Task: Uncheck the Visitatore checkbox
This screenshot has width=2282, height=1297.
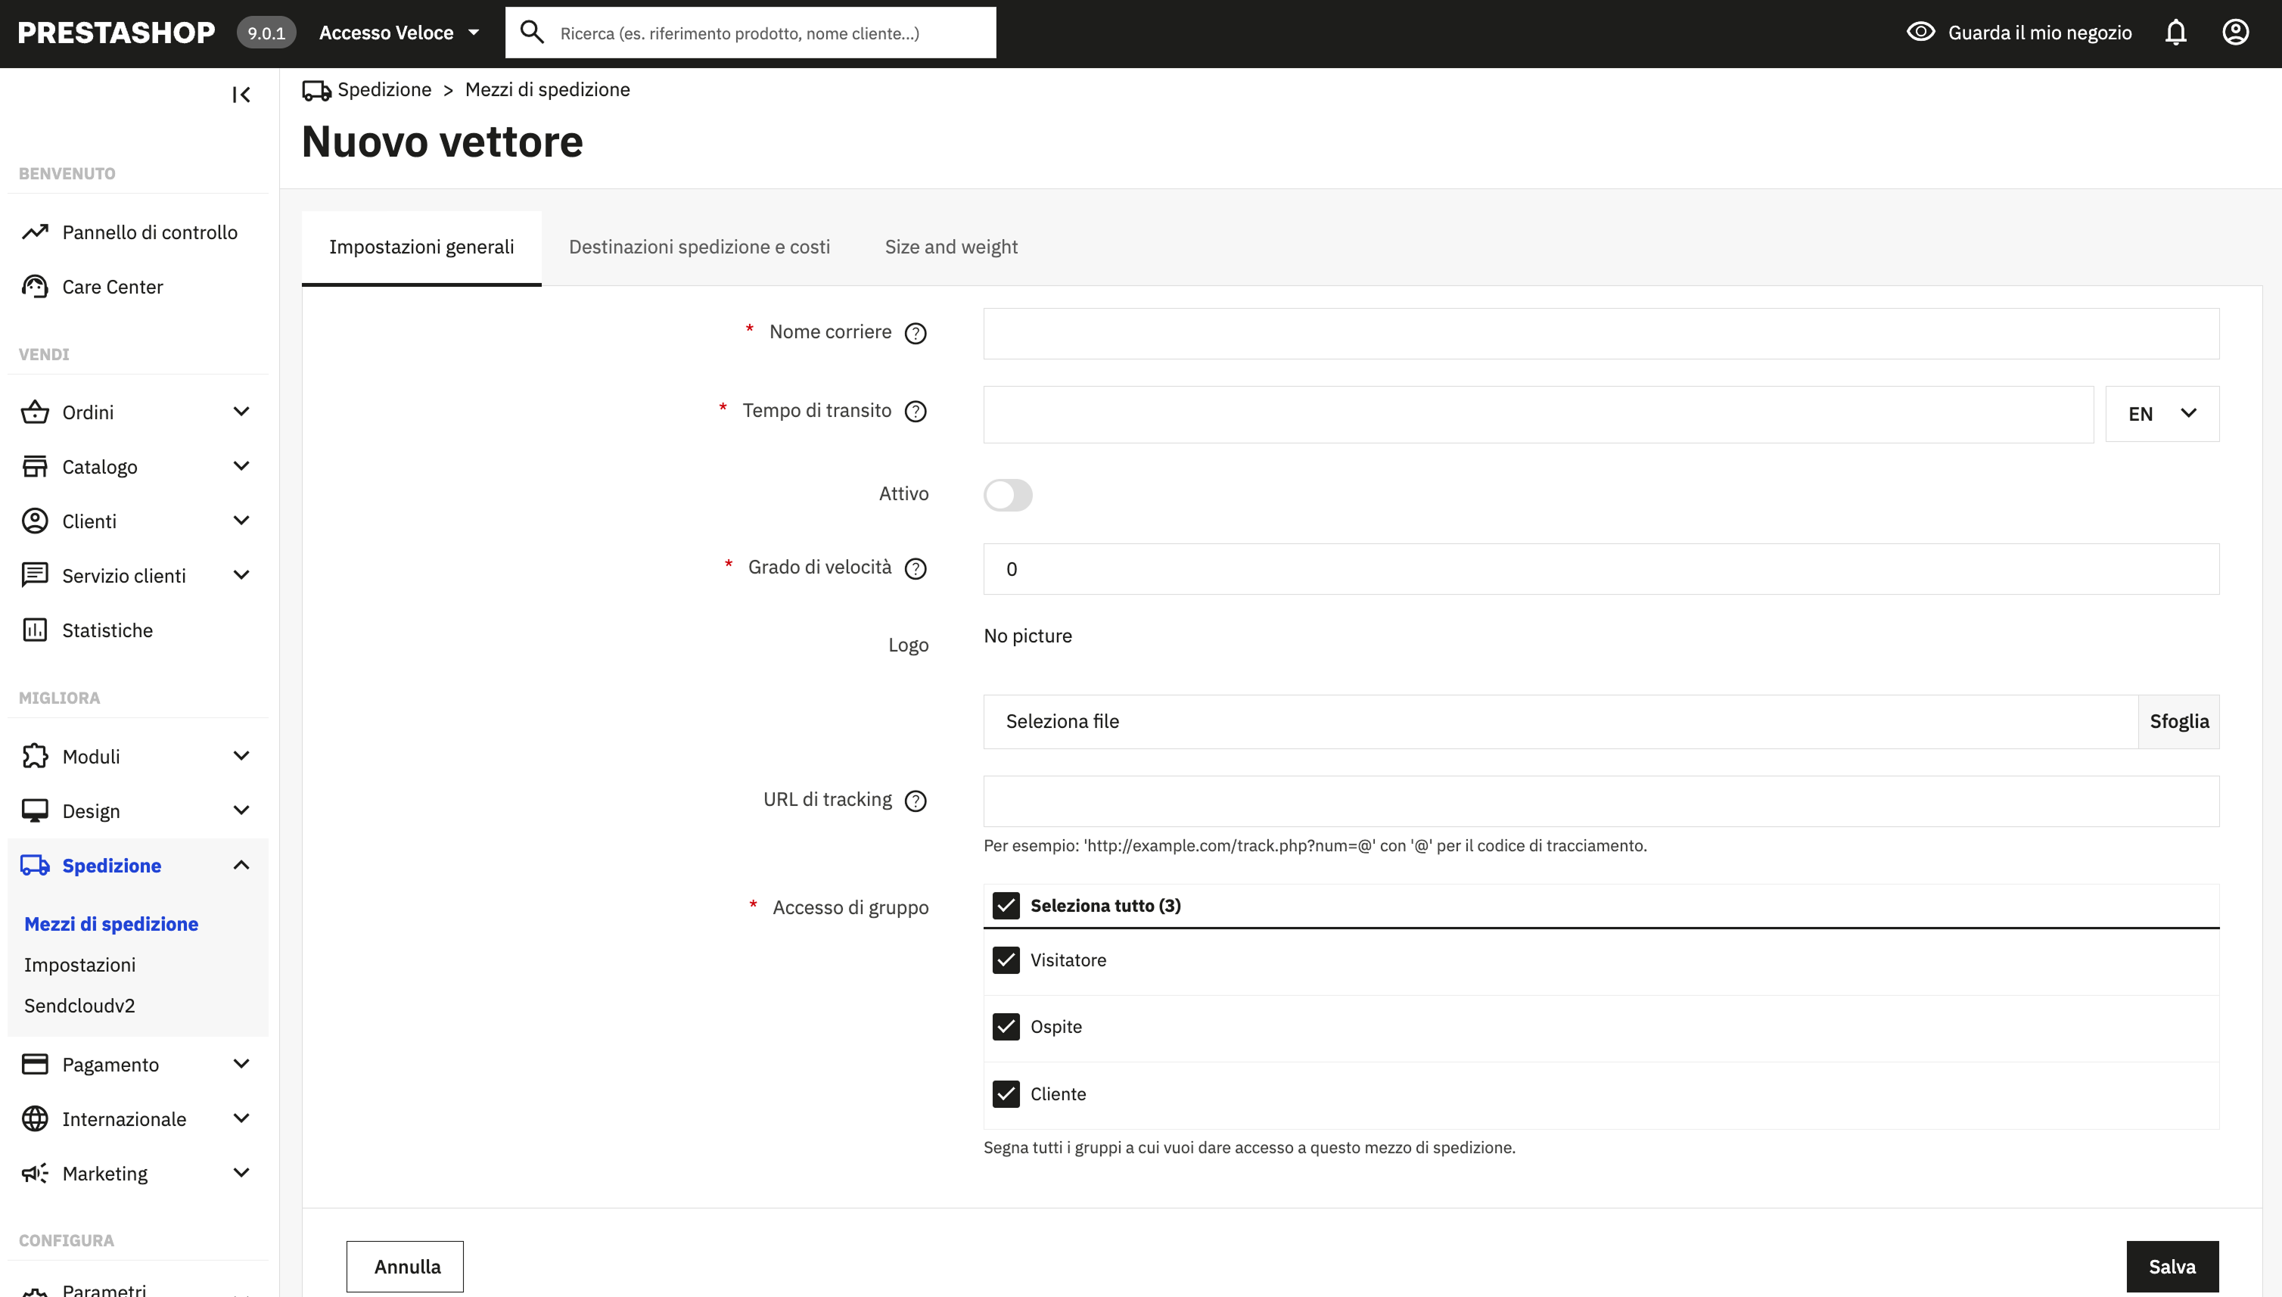Action: [1006, 960]
